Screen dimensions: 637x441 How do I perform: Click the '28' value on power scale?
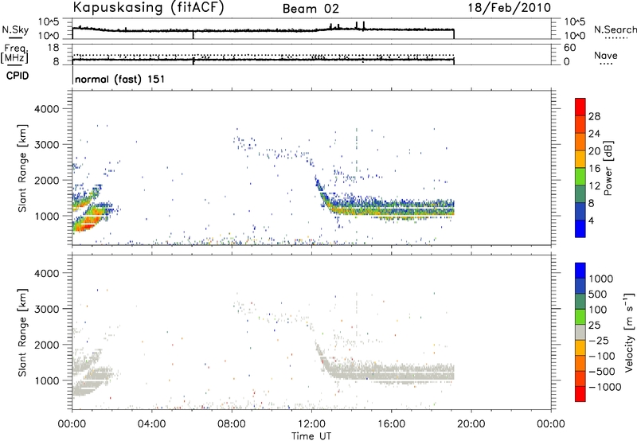pyautogui.click(x=594, y=116)
